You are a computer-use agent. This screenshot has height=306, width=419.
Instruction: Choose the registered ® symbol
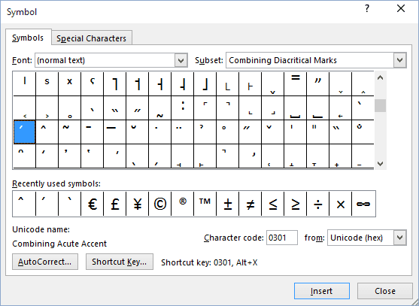182,204
